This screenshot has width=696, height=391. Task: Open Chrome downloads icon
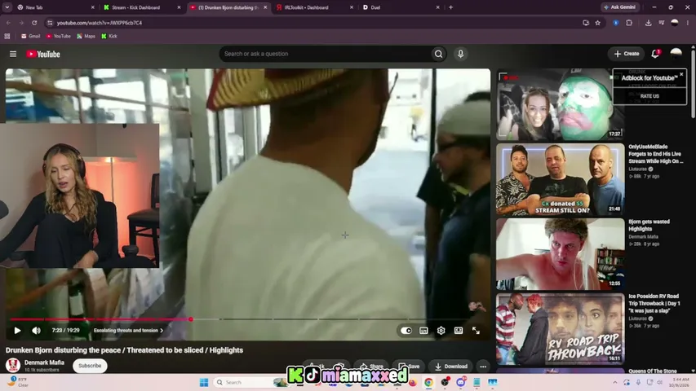click(x=648, y=23)
